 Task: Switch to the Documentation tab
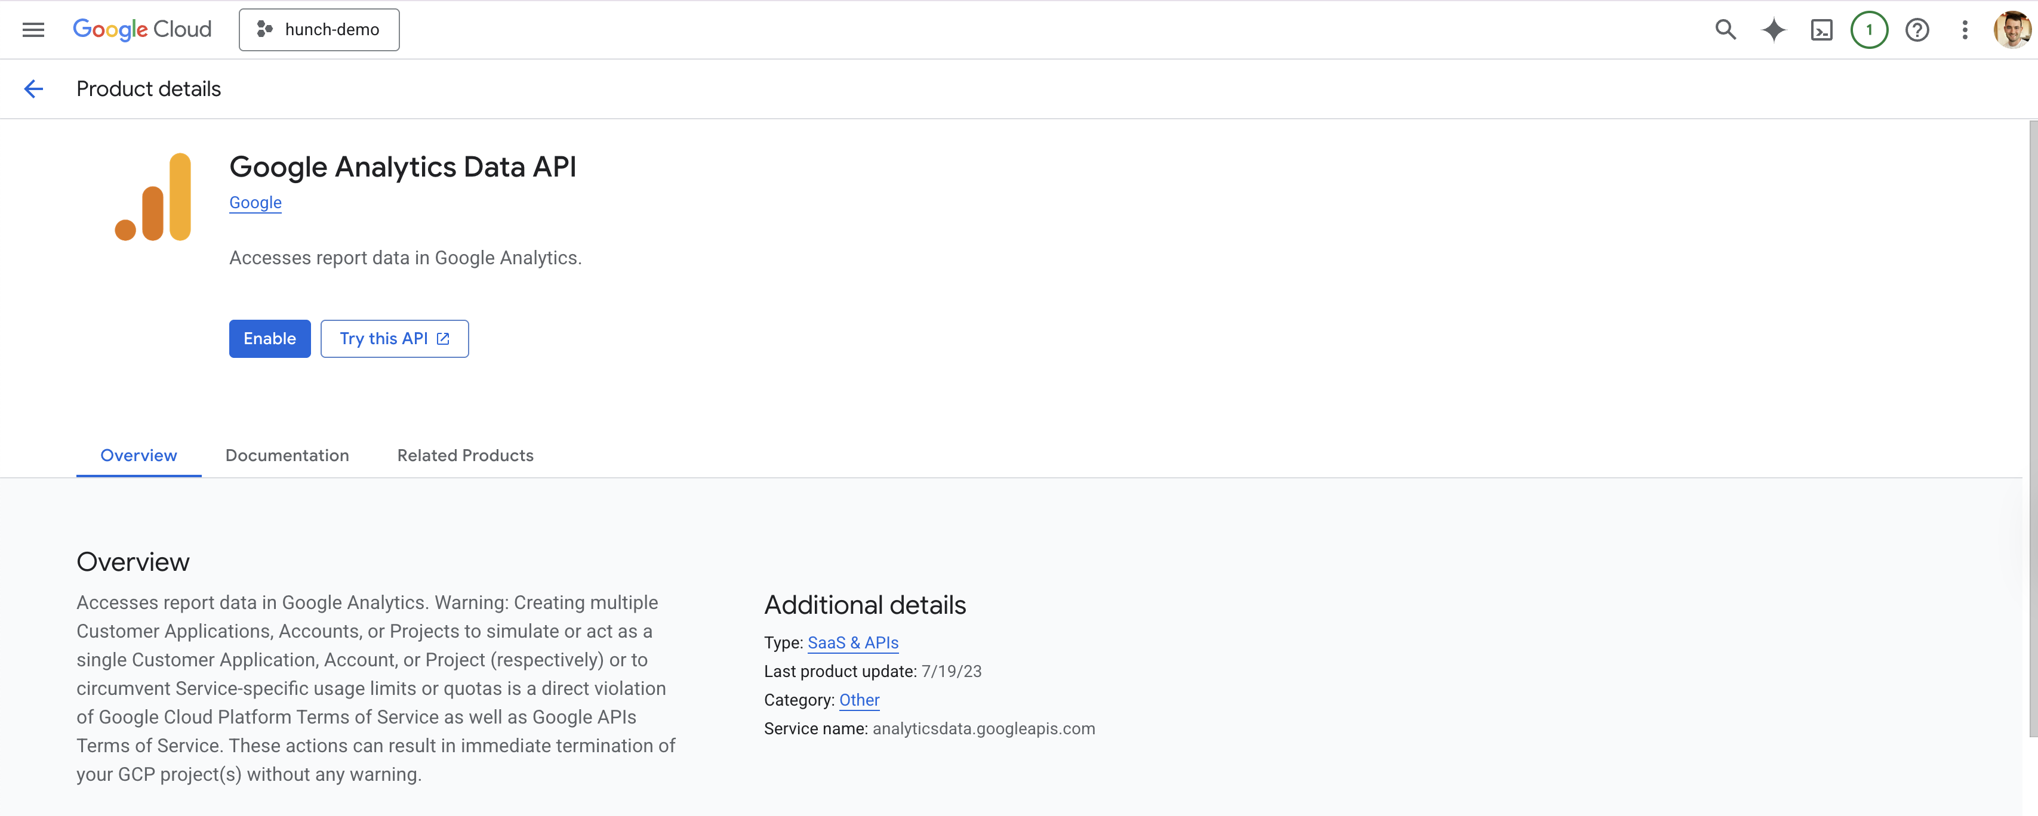click(x=287, y=456)
